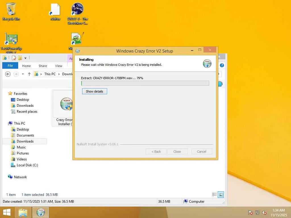291x218 pixels.
Task: Open the File tab in Explorer
Action: click(10, 66)
